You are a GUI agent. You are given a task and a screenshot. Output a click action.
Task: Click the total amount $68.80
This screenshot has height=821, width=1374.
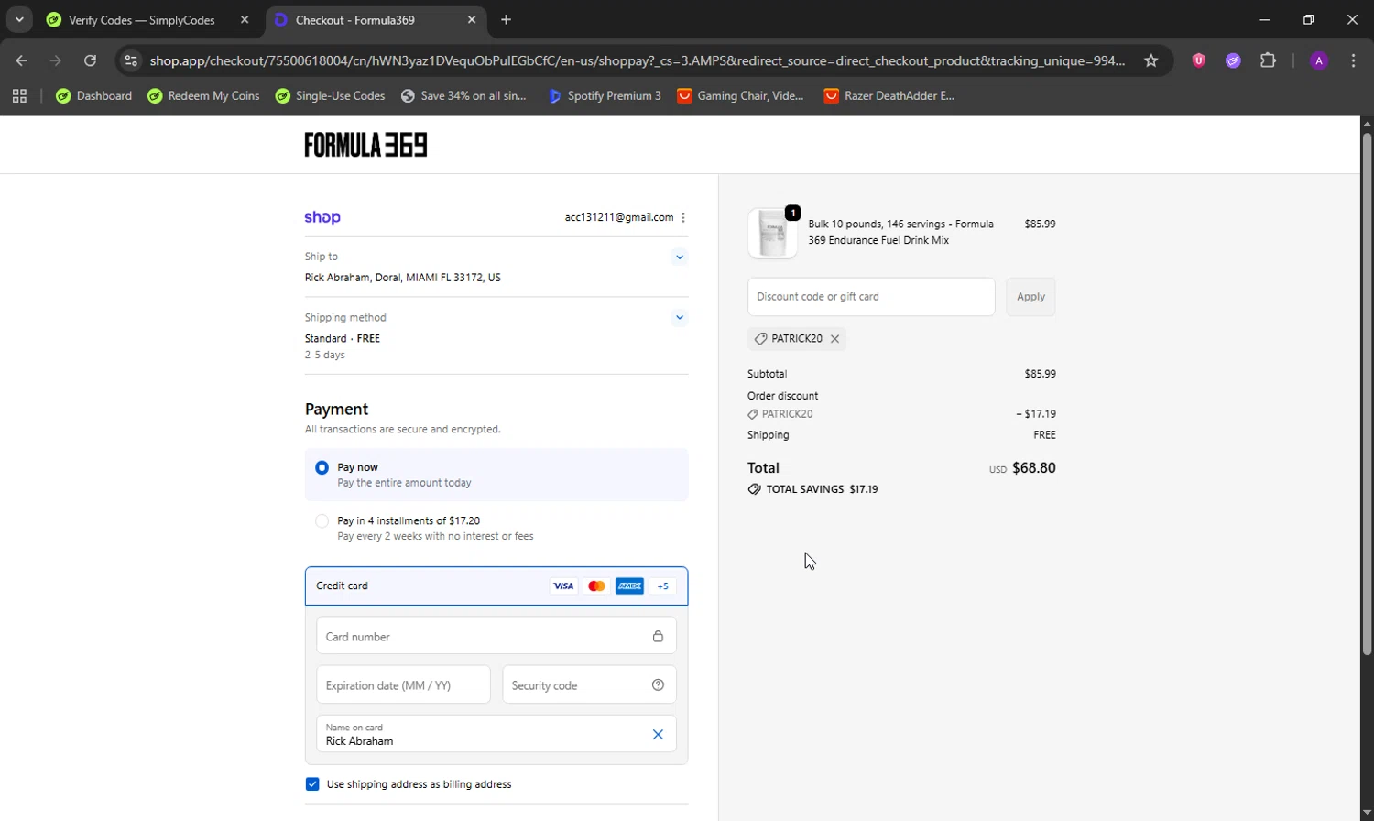tap(1034, 467)
